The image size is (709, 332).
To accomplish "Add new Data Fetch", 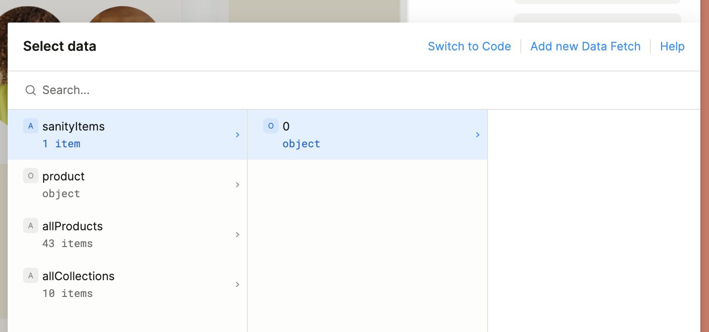I will [x=585, y=47].
